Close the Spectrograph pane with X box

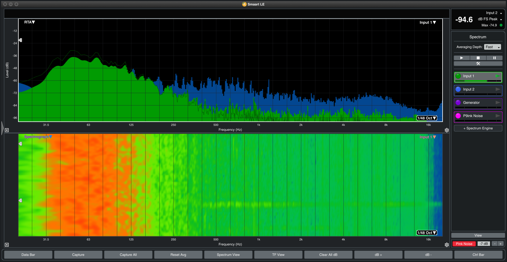(x=7, y=245)
